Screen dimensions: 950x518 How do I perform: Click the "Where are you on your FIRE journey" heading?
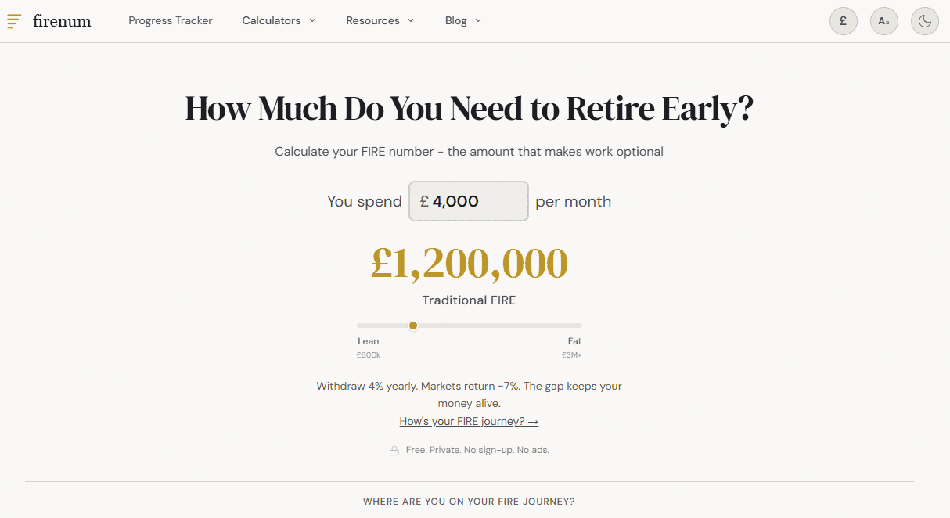click(469, 502)
